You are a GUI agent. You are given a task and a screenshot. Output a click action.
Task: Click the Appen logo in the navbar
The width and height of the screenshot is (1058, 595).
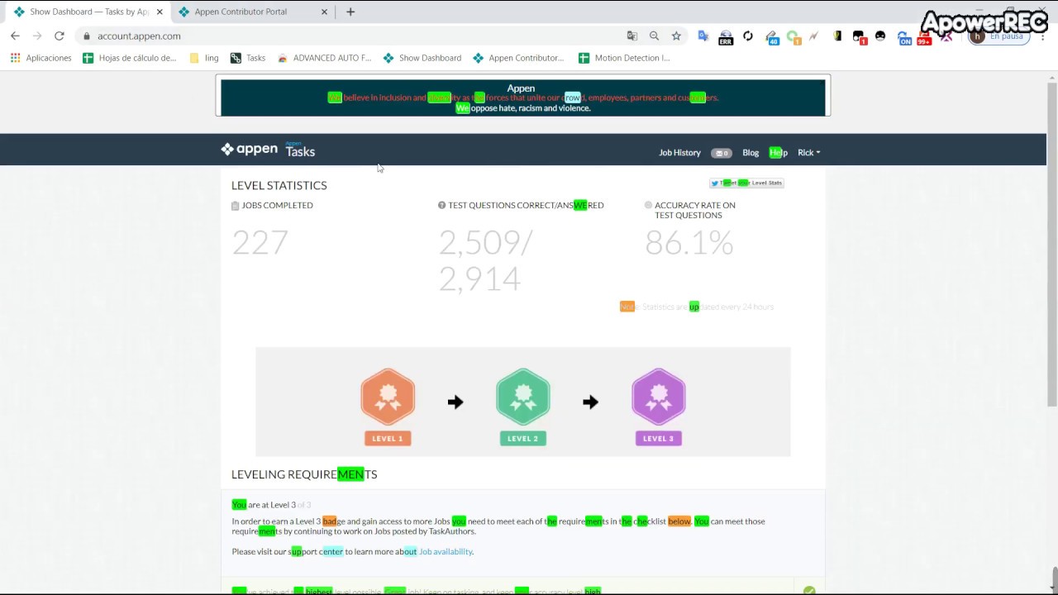point(249,150)
